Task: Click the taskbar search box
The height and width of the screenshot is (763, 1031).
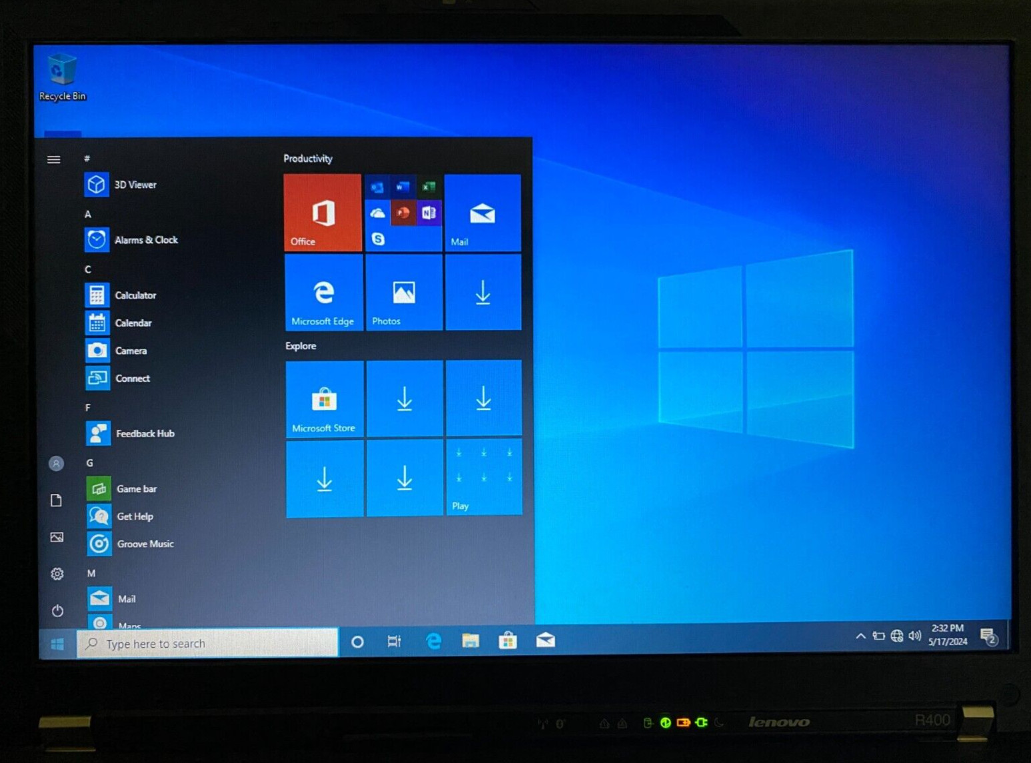Action: point(208,643)
